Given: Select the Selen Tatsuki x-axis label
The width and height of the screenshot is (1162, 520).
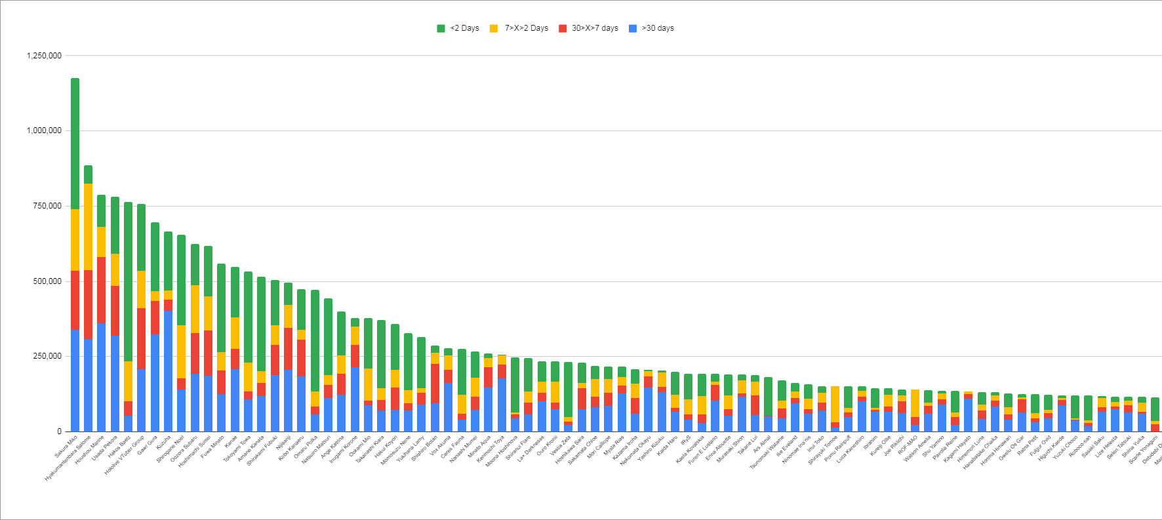Looking at the screenshot, I should pos(1119,447).
